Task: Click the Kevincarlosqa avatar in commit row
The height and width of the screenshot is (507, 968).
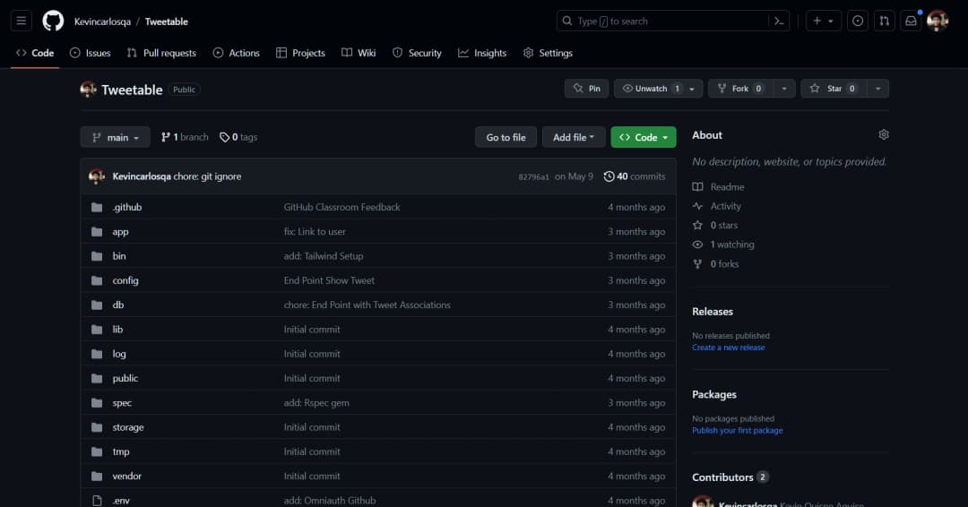Action: tap(96, 176)
